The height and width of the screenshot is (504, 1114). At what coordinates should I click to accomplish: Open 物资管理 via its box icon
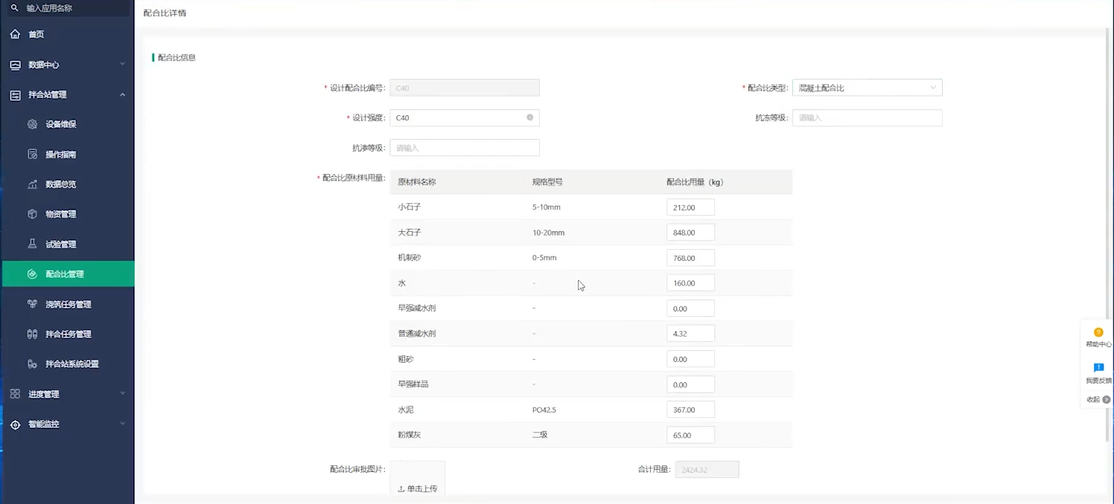coord(32,214)
